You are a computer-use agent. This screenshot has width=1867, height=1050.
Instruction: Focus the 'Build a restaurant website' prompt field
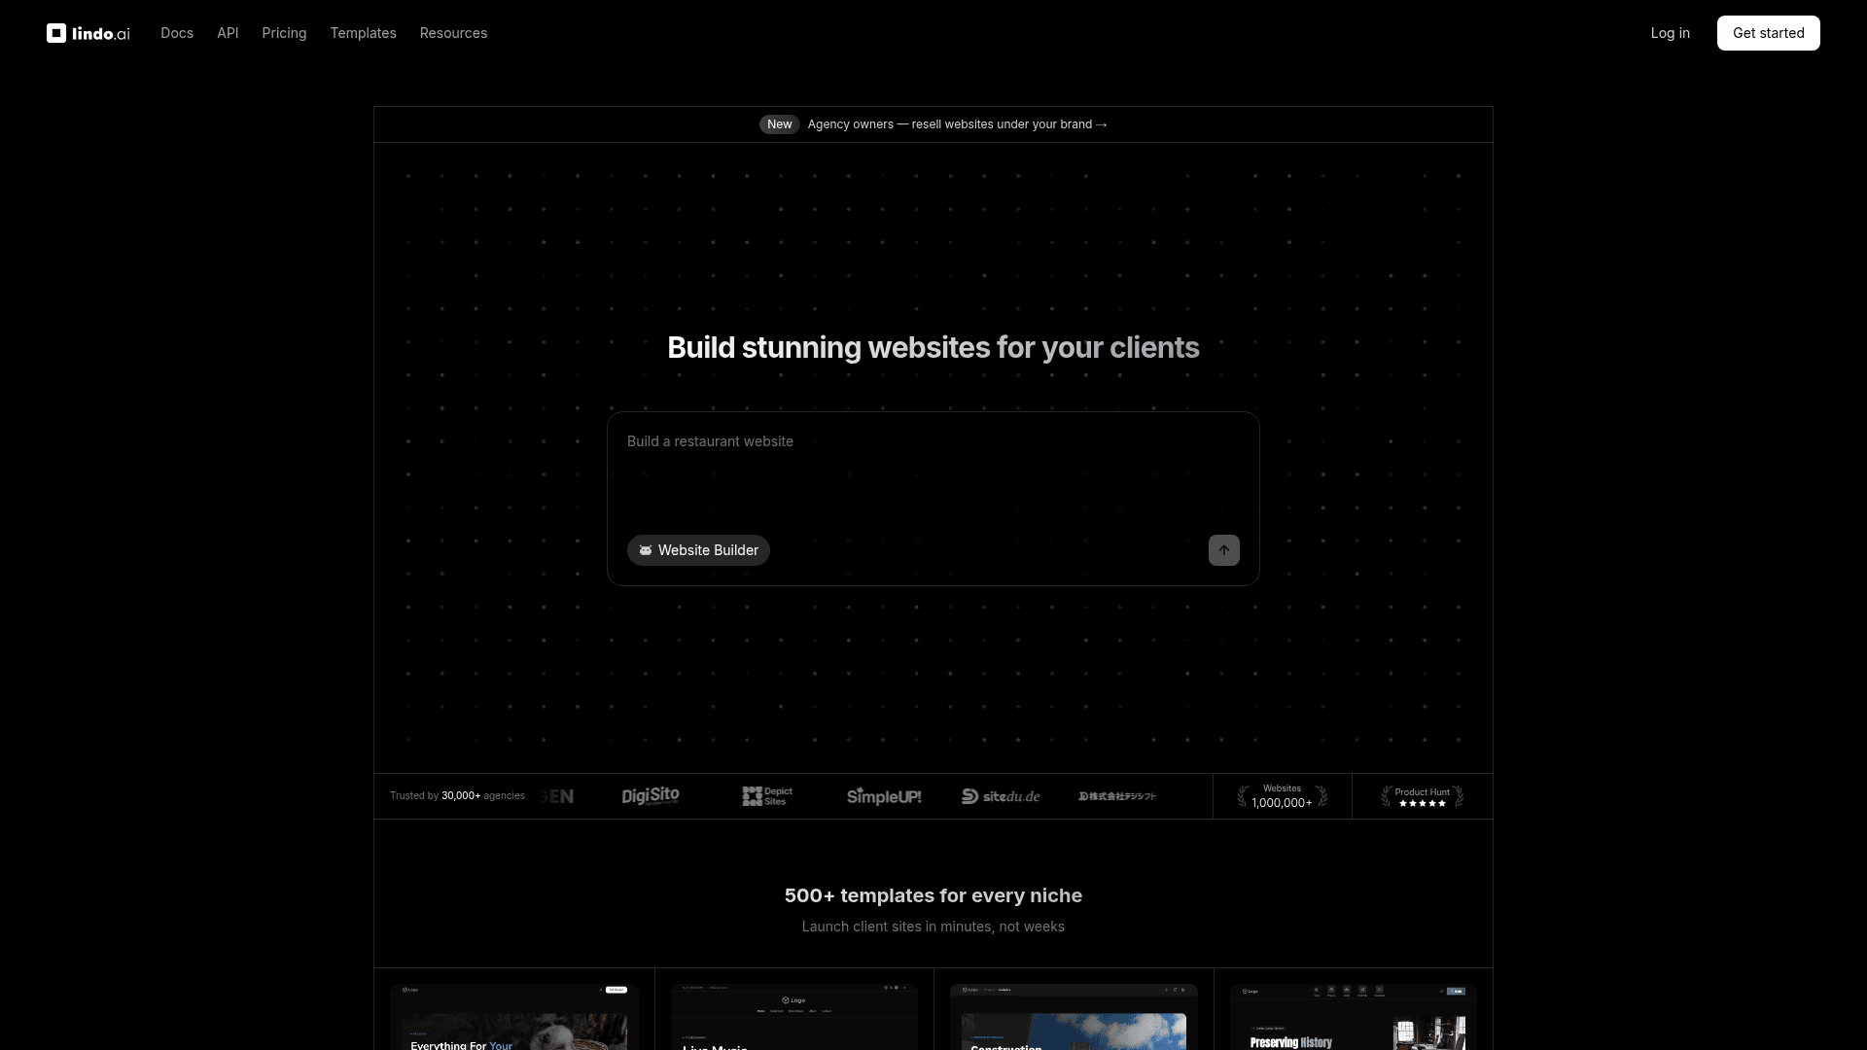click(932, 472)
